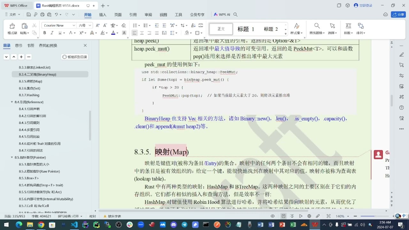The width and height of the screenshot is (409, 230).
Task: Move to previous heading with up arrow
Action: pos(14,57)
